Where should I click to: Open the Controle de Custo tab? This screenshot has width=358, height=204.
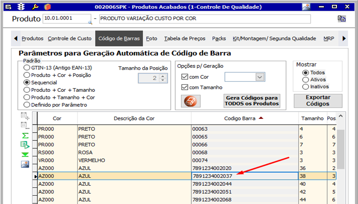(x=70, y=38)
